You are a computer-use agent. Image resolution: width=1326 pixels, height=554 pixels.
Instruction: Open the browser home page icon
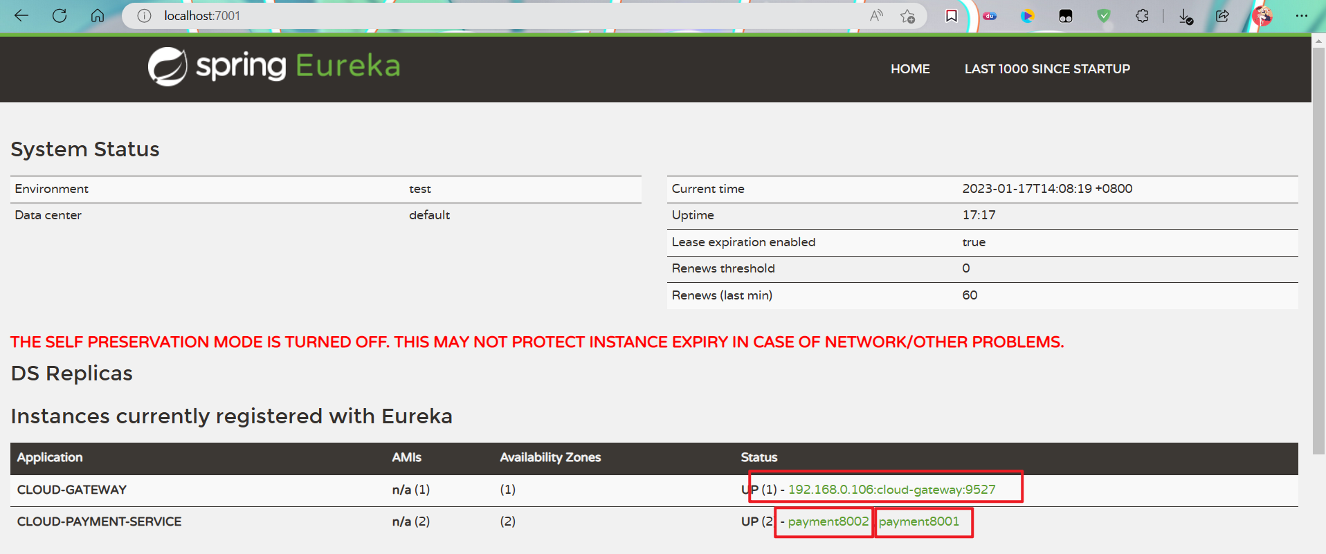pos(98,15)
